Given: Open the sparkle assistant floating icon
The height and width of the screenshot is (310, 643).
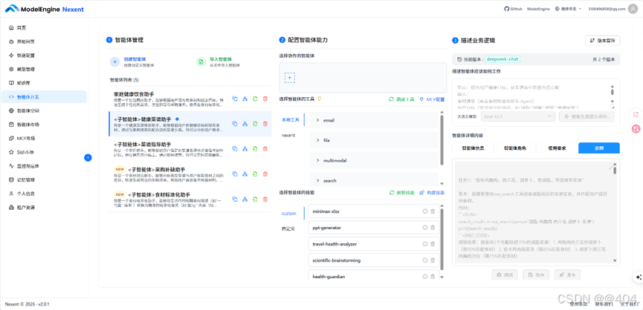Looking at the screenshot, I should [638, 277].
